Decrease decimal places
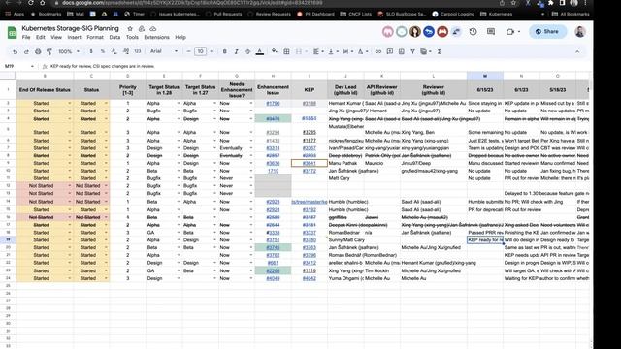Screen dimensions: 621x349 pyautogui.click(x=114, y=51)
